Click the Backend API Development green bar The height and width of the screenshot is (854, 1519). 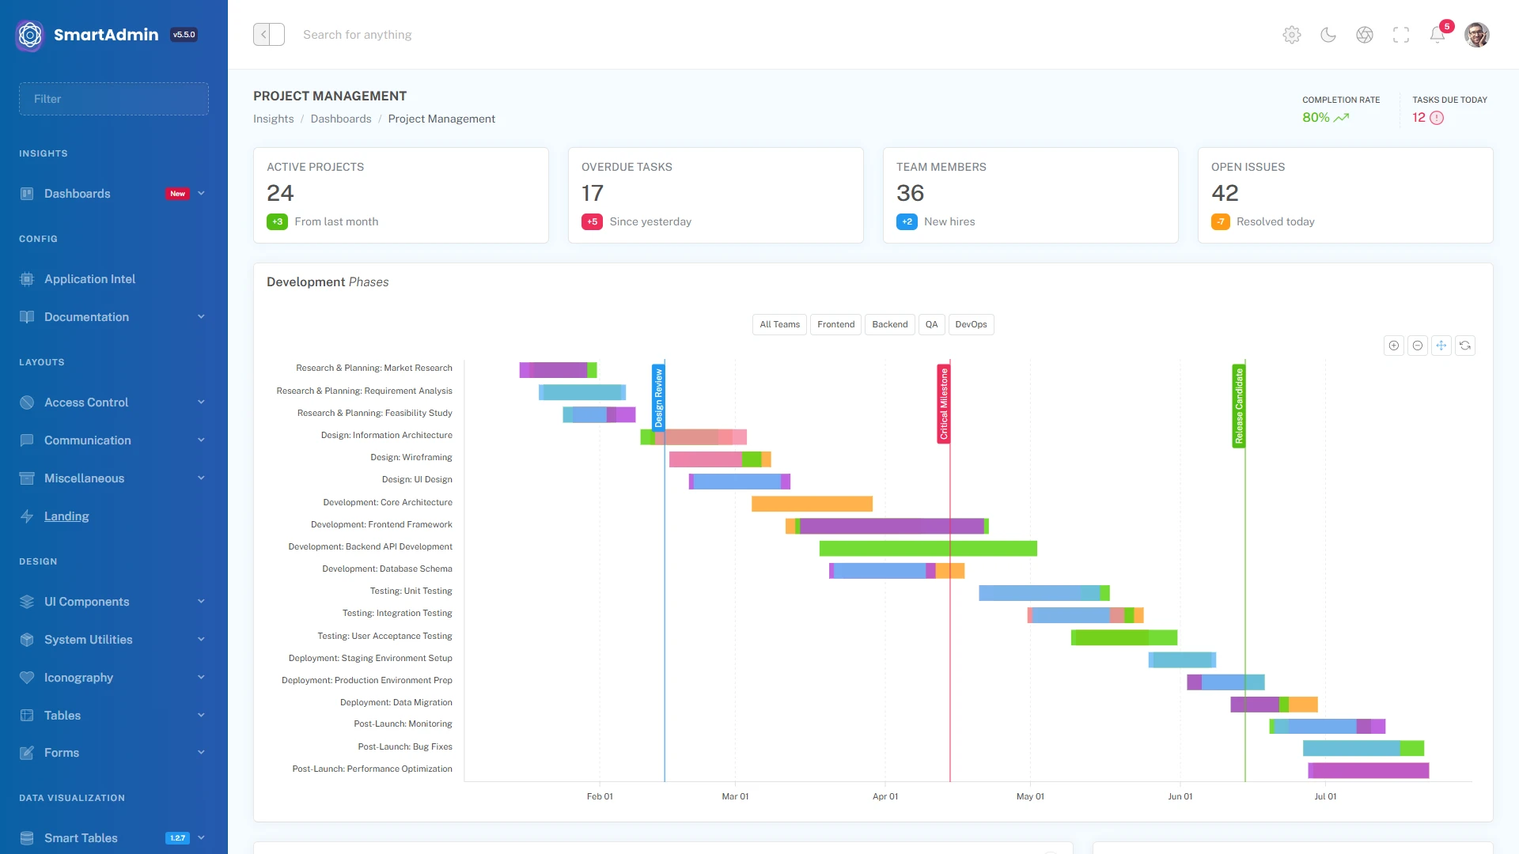click(x=928, y=549)
